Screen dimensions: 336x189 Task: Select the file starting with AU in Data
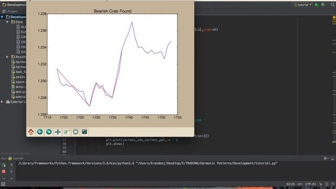point(21,27)
